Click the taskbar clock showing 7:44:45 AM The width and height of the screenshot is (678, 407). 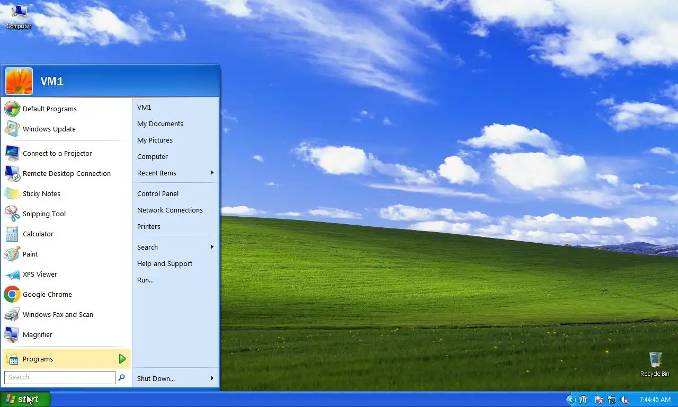click(x=655, y=400)
